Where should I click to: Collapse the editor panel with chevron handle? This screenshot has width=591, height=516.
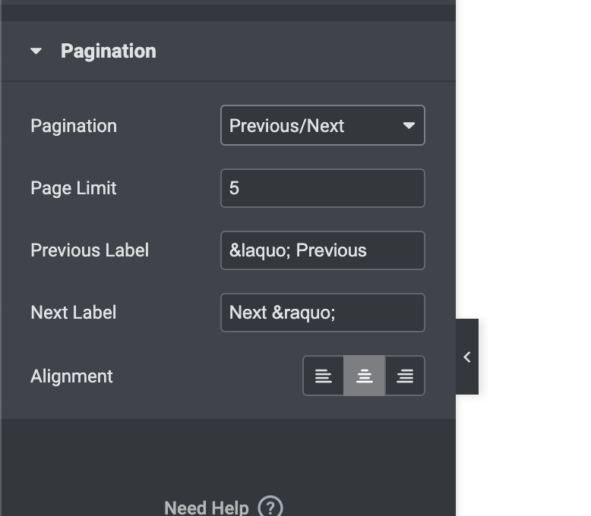tap(467, 357)
